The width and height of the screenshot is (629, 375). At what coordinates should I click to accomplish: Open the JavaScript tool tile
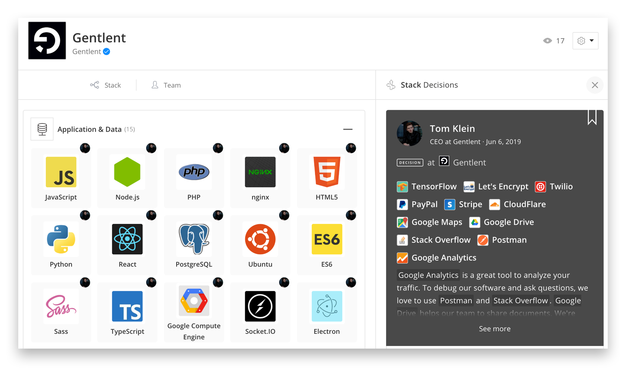pyautogui.click(x=61, y=178)
